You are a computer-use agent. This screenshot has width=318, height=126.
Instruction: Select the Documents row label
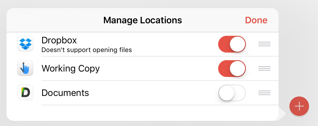click(65, 93)
